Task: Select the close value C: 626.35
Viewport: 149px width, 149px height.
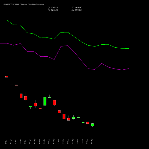Action: (x=53, y=8)
